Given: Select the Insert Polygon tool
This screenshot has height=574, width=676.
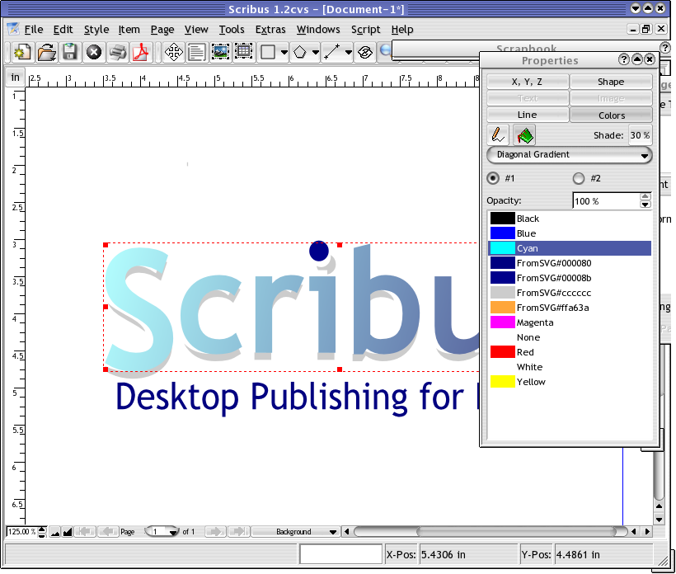Looking at the screenshot, I should tap(299, 53).
